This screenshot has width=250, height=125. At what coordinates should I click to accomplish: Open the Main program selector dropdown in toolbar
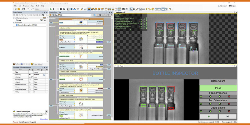click(48, 9)
